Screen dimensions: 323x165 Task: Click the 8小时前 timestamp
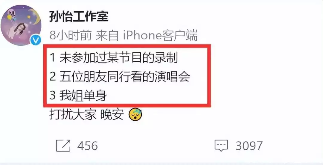(x=71, y=35)
